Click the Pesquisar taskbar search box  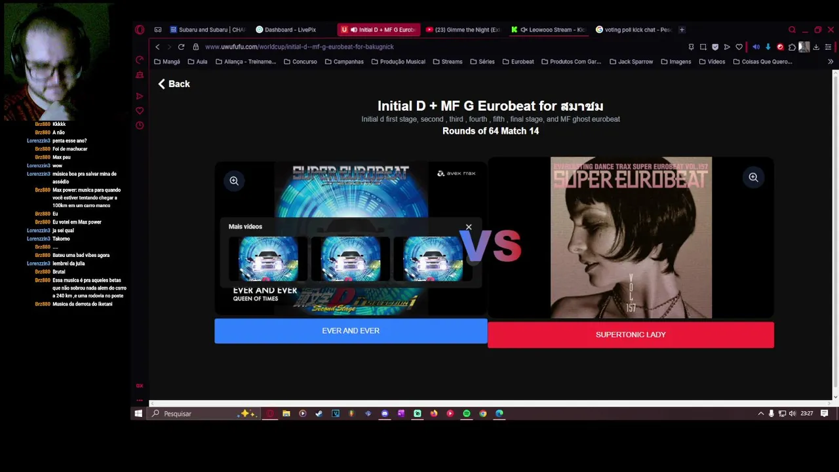tap(203, 414)
